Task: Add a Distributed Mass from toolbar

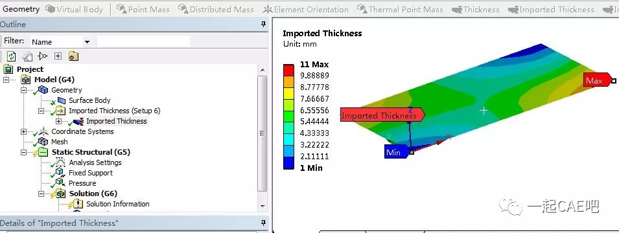Action: tap(216, 10)
